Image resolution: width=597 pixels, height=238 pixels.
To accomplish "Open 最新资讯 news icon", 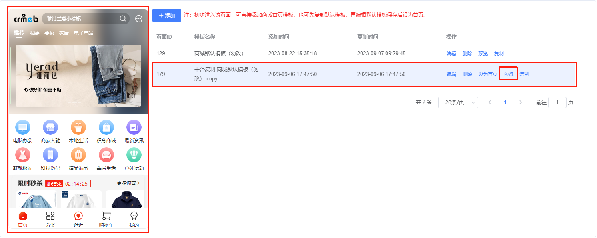I will pos(134,128).
